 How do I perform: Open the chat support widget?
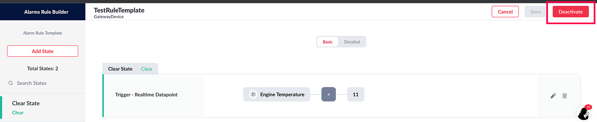pyautogui.click(x=584, y=113)
